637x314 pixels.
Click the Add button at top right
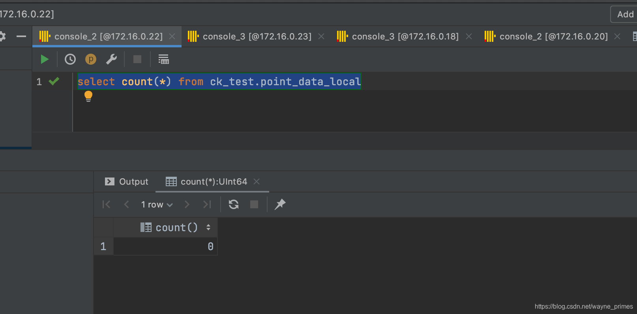pyautogui.click(x=624, y=14)
